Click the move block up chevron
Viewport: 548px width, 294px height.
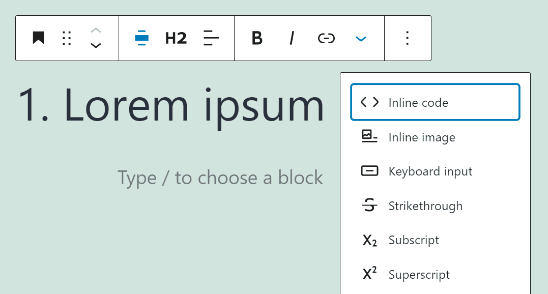point(95,31)
